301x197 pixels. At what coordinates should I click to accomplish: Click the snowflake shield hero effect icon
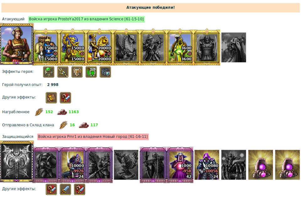(105, 72)
